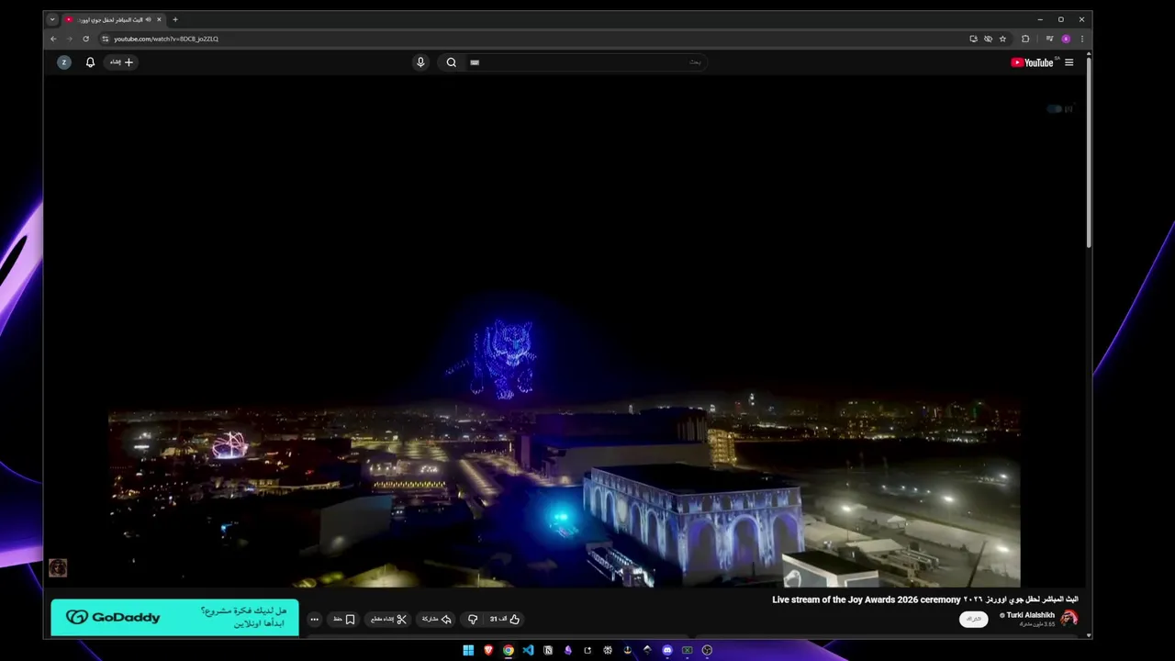The image size is (1175, 661).
Task: Open Discord from the taskbar
Action: [x=667, y=650]
